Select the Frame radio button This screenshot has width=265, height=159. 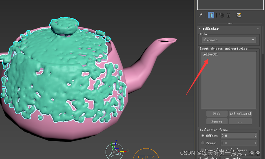pyautogui.click(x=203, y=143)
